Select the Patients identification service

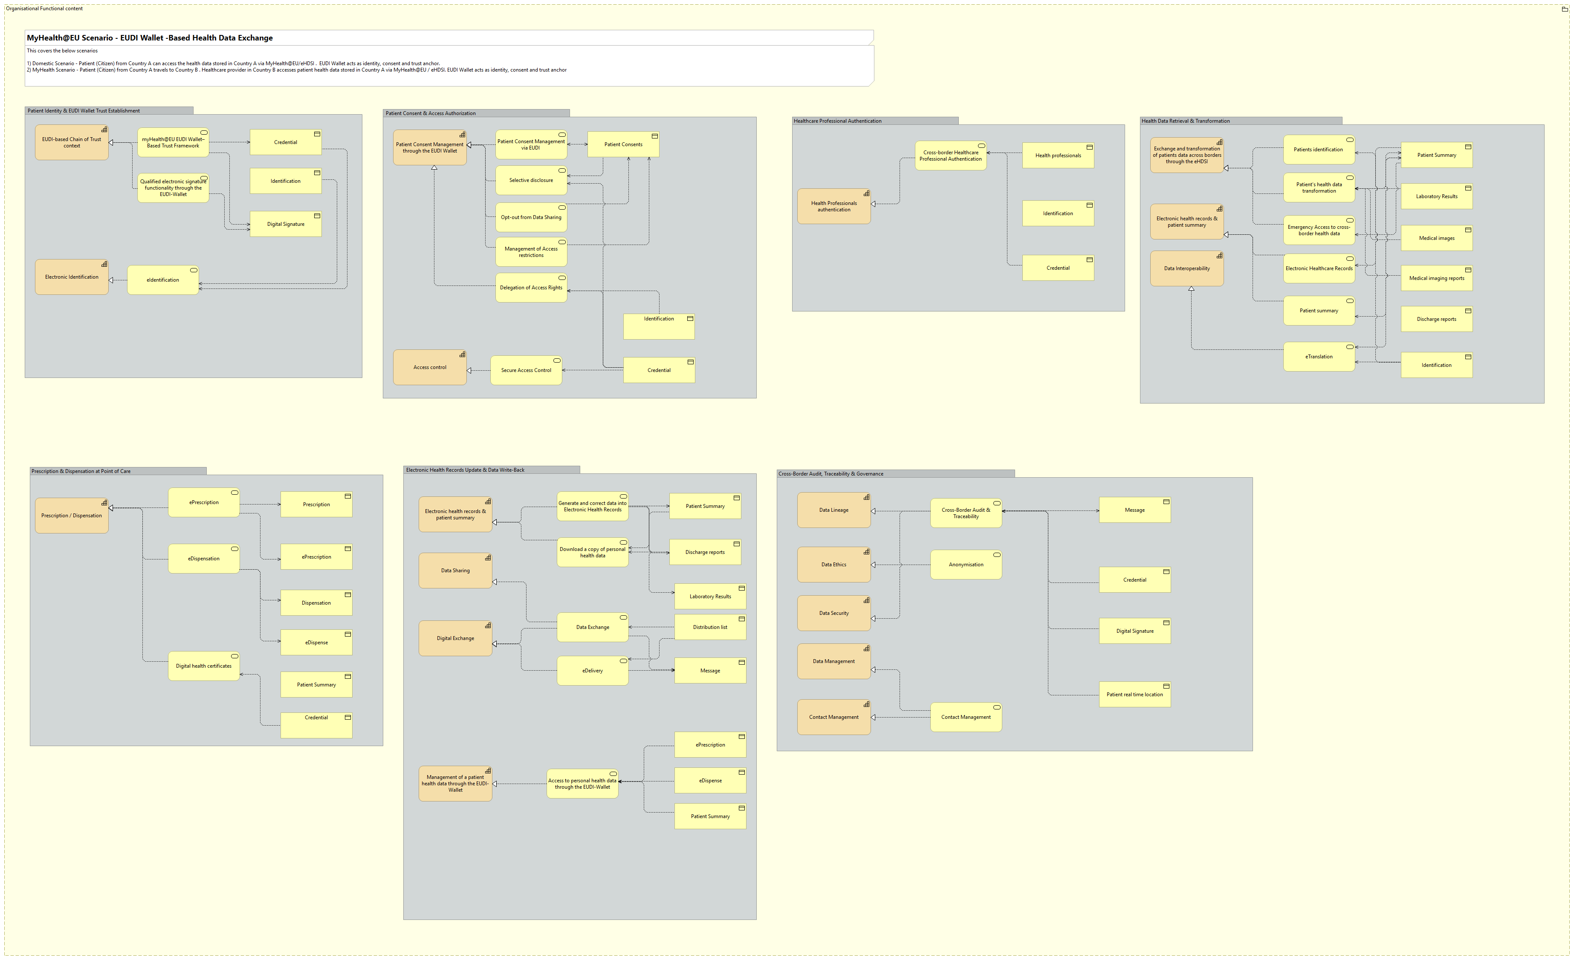coord(1319,150)
